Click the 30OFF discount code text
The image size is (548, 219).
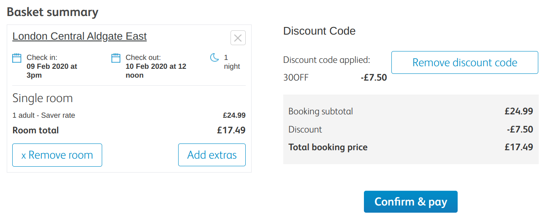tap(296, 78)
